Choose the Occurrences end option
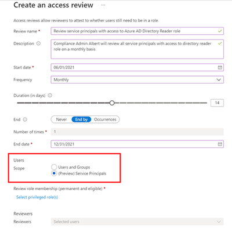This screenshot has width=232, height=232. [x=105, y=119]
